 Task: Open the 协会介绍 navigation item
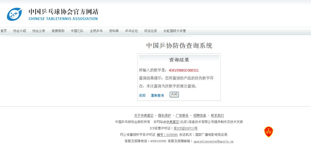(20, 31)
